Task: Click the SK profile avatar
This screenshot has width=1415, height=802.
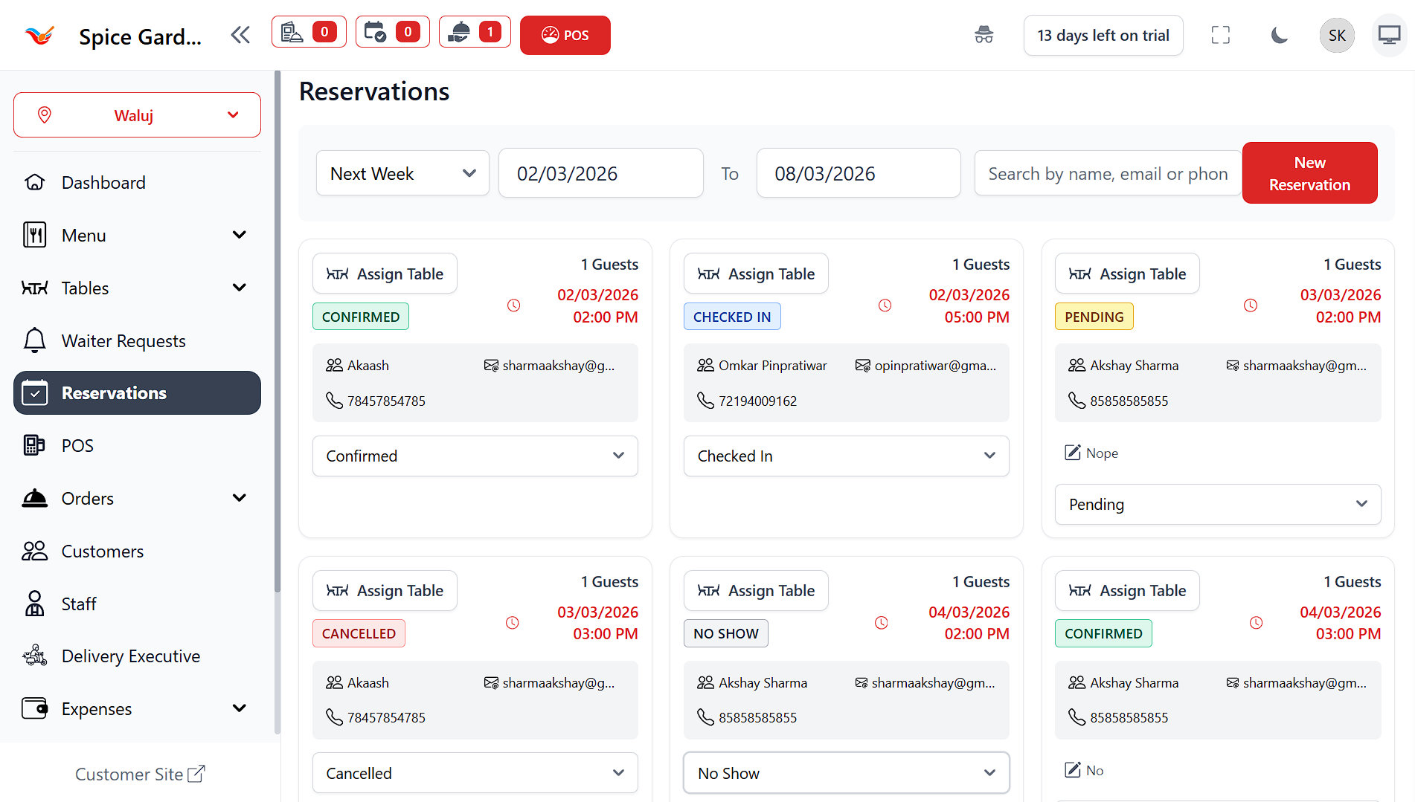Action: click(x=1336, y=35)
